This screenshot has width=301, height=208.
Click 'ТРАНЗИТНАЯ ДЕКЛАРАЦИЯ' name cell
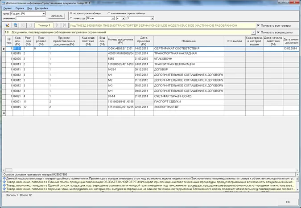[189, 64]
